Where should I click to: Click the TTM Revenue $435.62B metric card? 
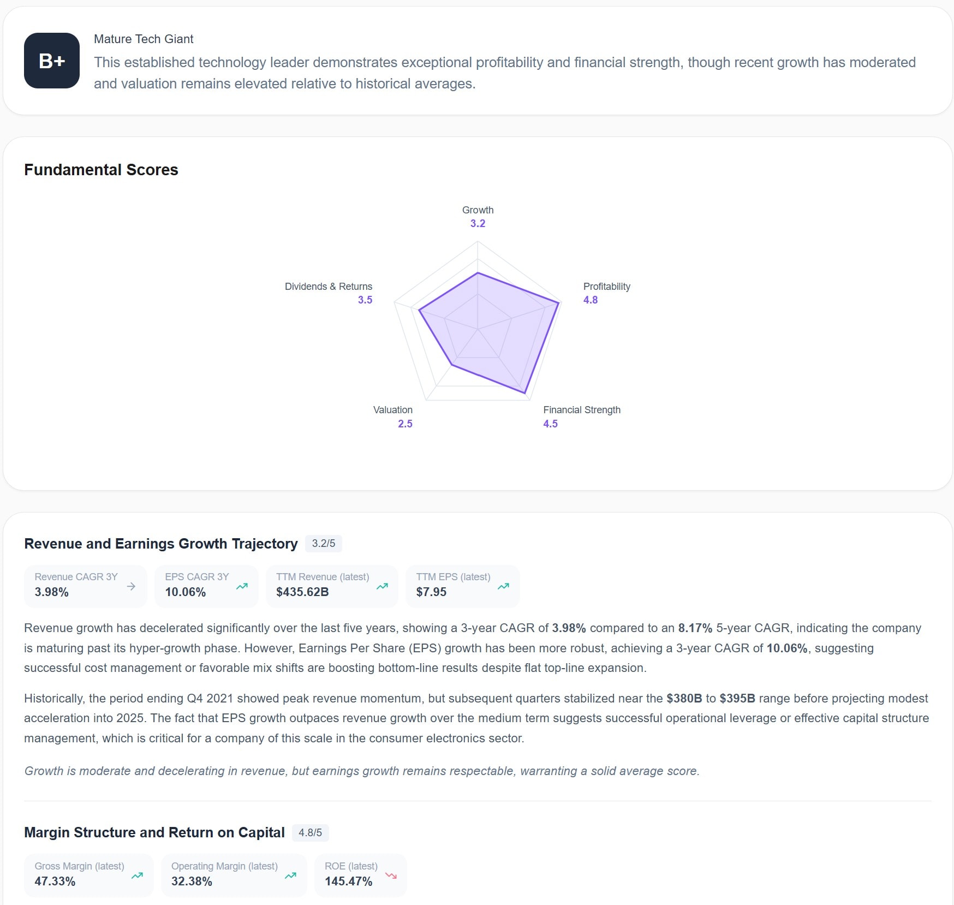pos(331,586)
